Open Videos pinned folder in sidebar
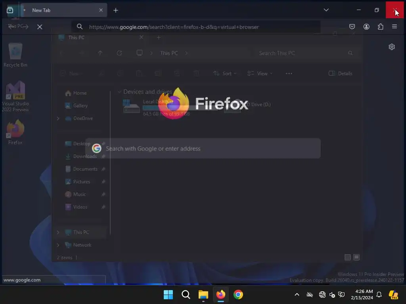This screenshot has height=304, width=406. 80,207
